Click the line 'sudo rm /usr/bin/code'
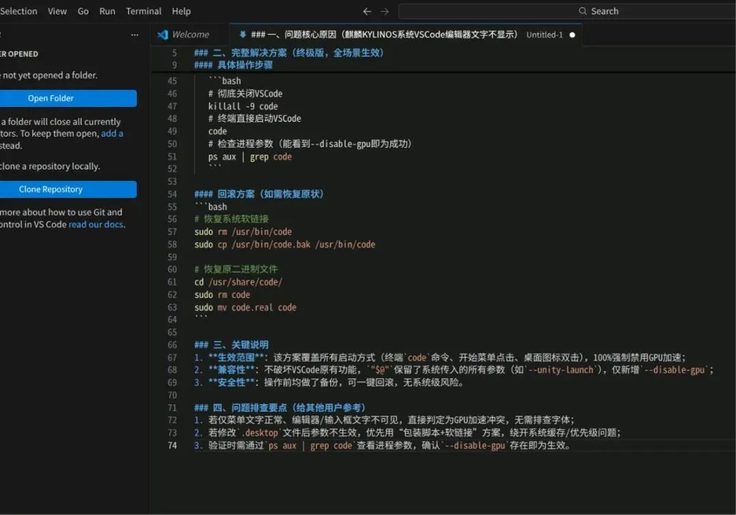The image size is (736, 515). 243,232
